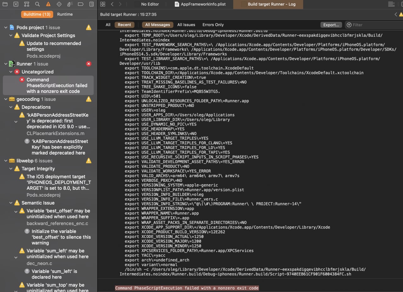
Task: Open the Symbol navigator
Action: (26, 4)
